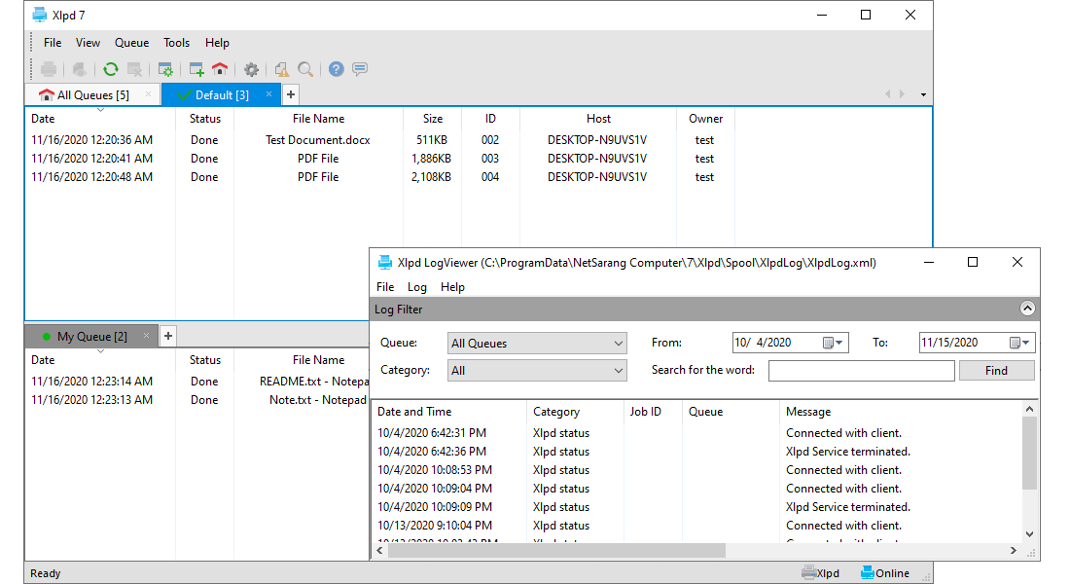Image resolution: width=1070 pixels, height=584 pixels.
Task: Add a new tab next to My Queue
Action: coord(168,336)
